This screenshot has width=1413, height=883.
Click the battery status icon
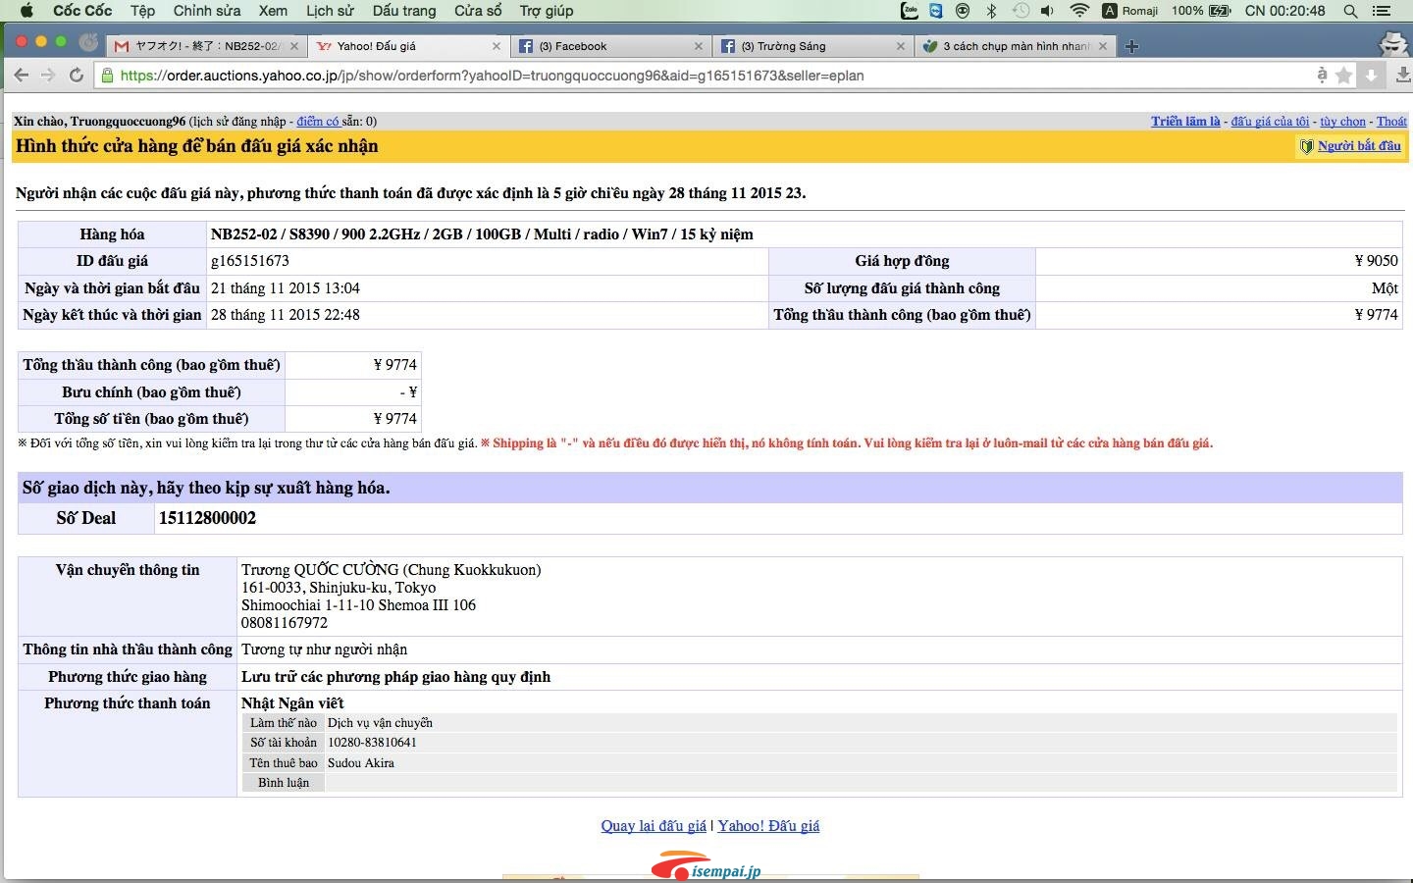click(1220, 11)
